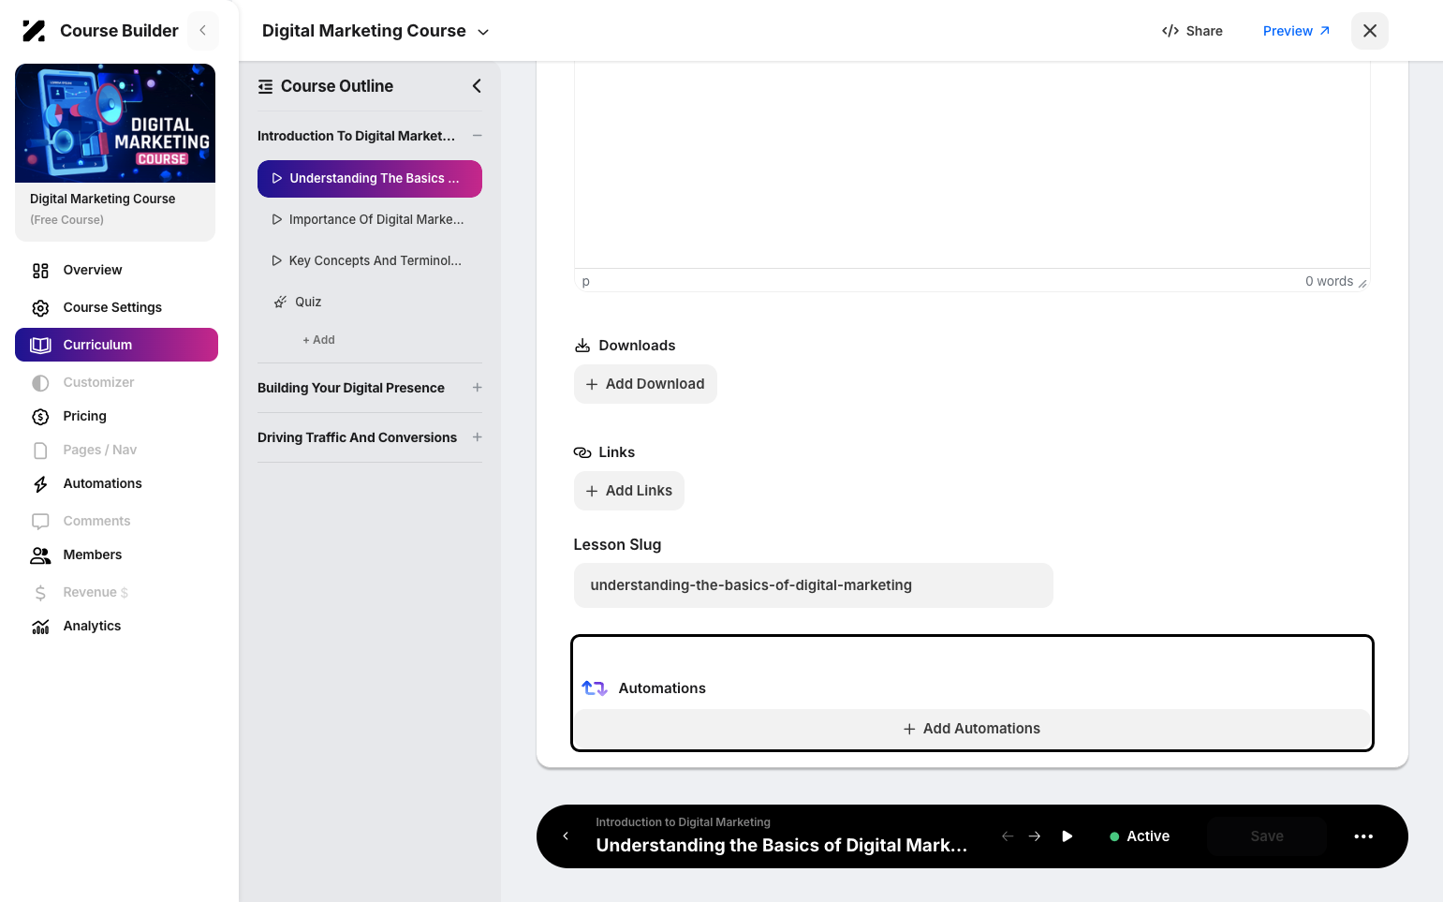1443x902 pixels.
Task: Click the editor resize handle beside word count
Action: 1362,283
